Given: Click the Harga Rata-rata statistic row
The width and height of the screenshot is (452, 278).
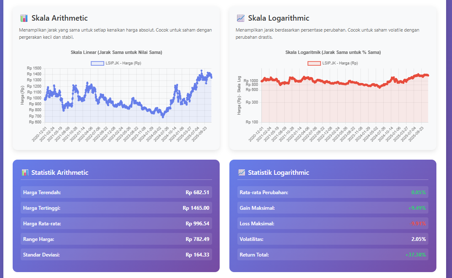Looking at the screenshot, I should pyautogui.click(x=116, y=224).
